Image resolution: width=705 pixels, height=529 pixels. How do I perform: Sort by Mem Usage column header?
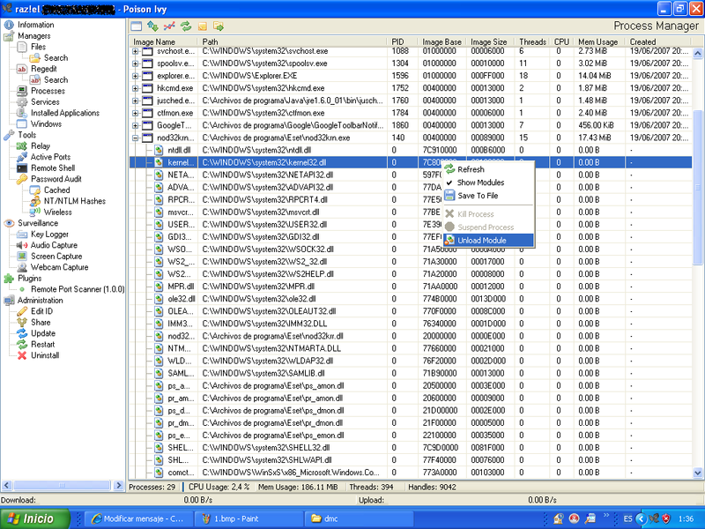click(x=600, y=41)
